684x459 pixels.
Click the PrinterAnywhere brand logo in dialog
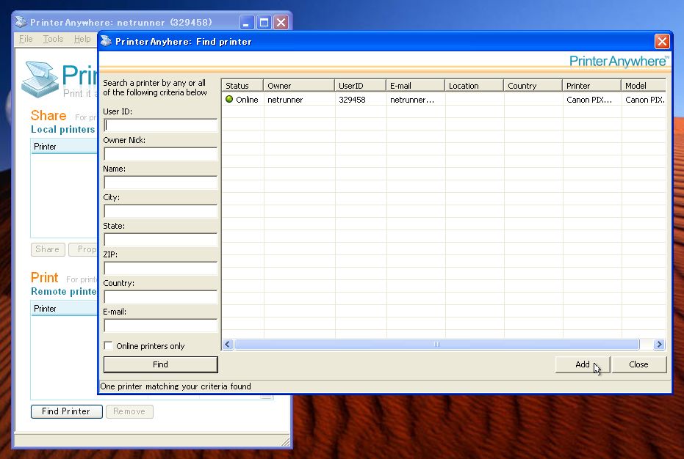tap(619, 62)
